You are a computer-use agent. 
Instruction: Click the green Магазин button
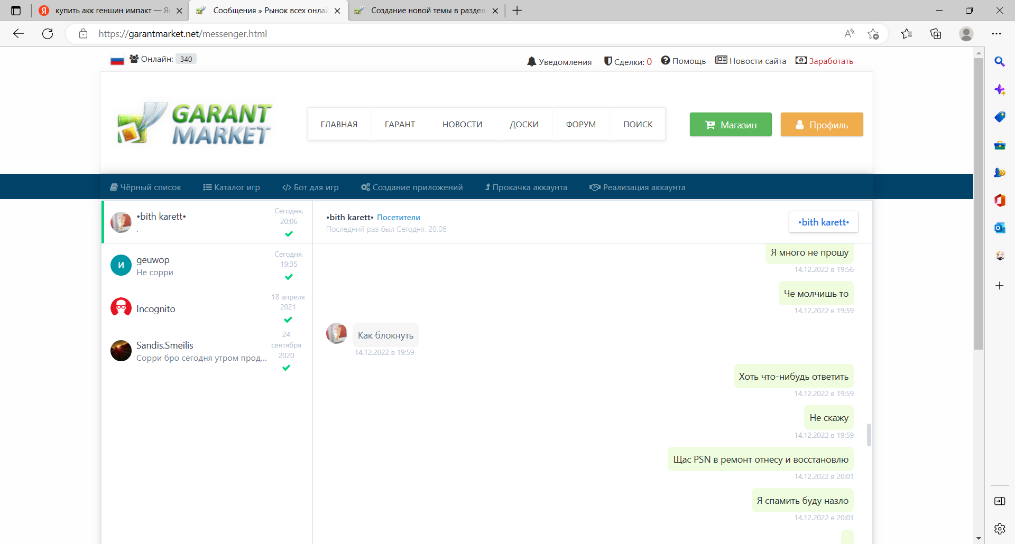point(731,125)
